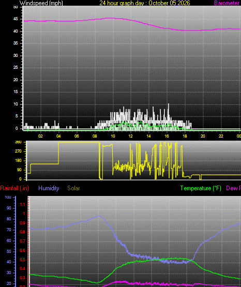The width and height of the screenshot is (241, 287).
Task: Click the 08 hour tick label
Action: point(95,136)
